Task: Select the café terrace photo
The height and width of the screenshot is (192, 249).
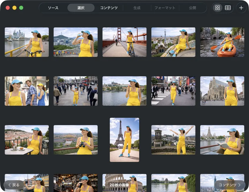Action: pos(26,140)
